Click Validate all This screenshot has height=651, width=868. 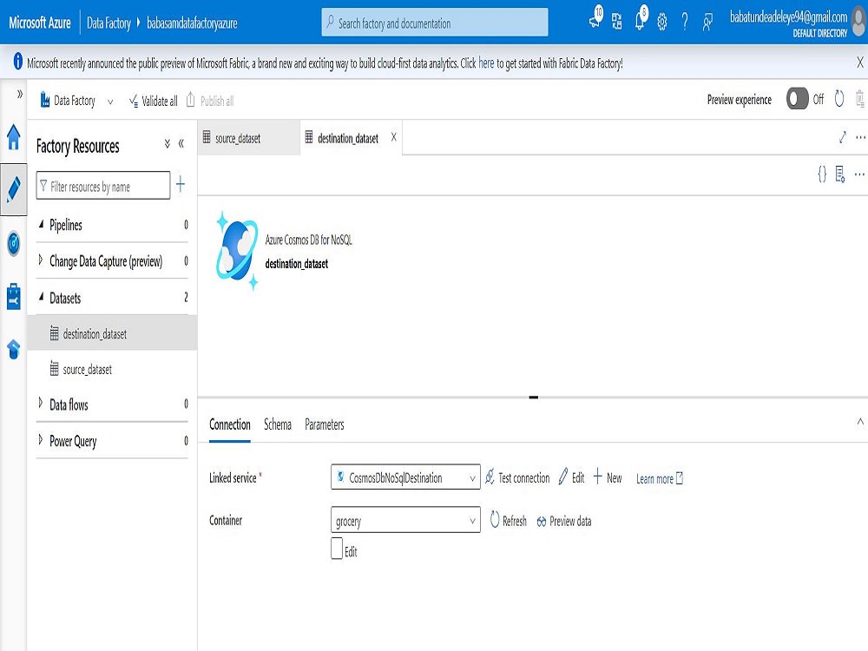point(154,101)
